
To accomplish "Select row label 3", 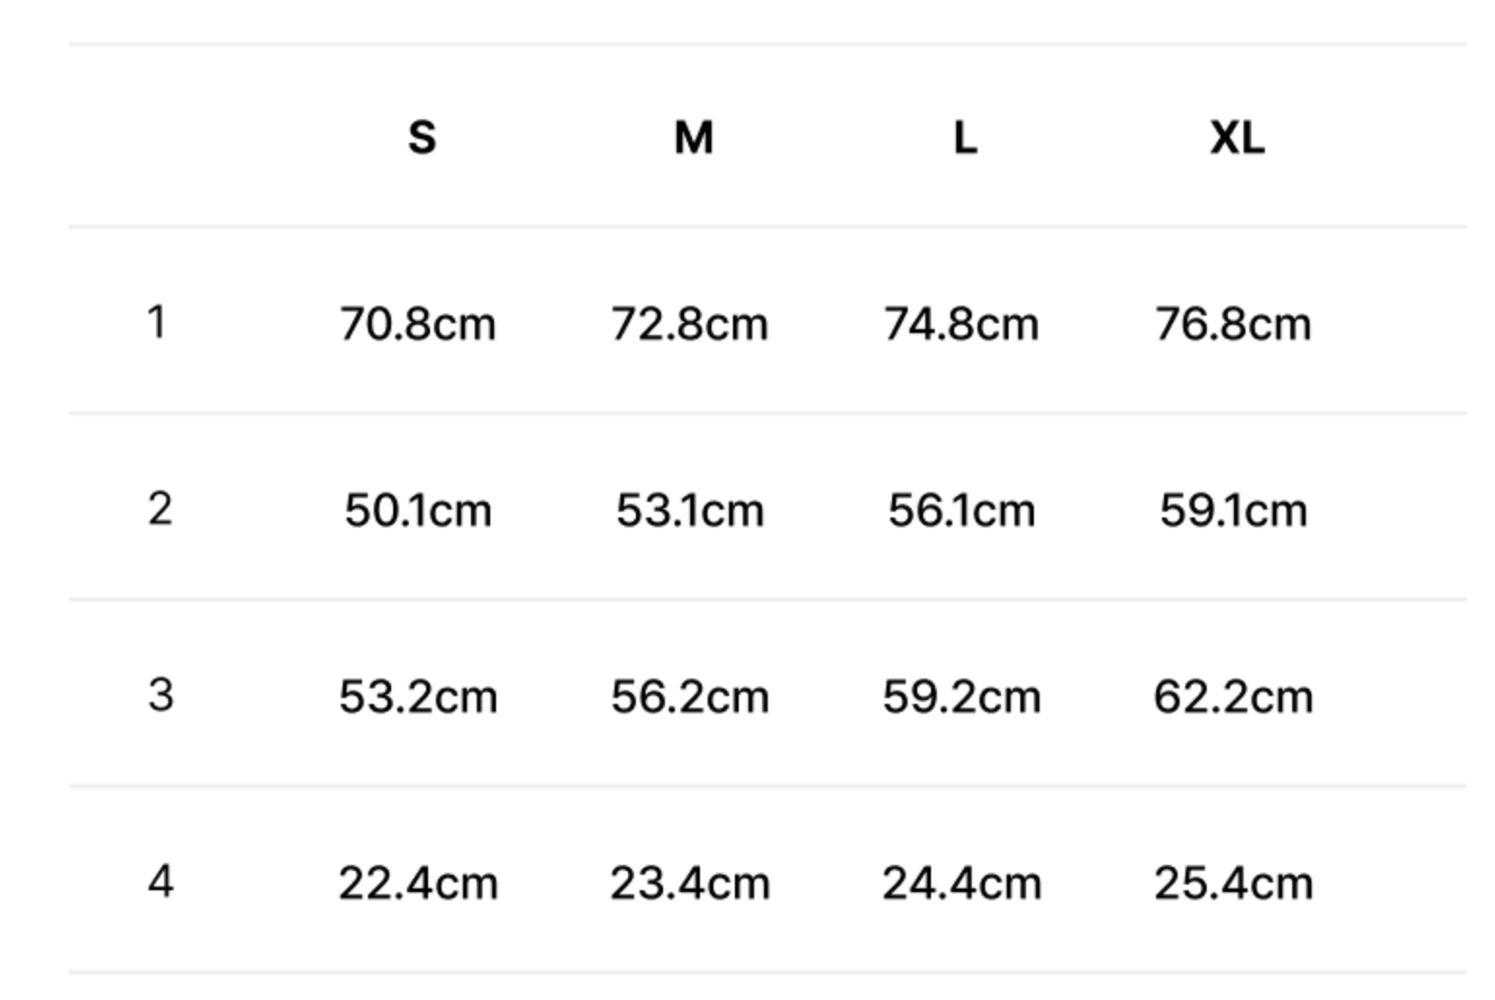I will pyautogui.click(x=160, y=695).
